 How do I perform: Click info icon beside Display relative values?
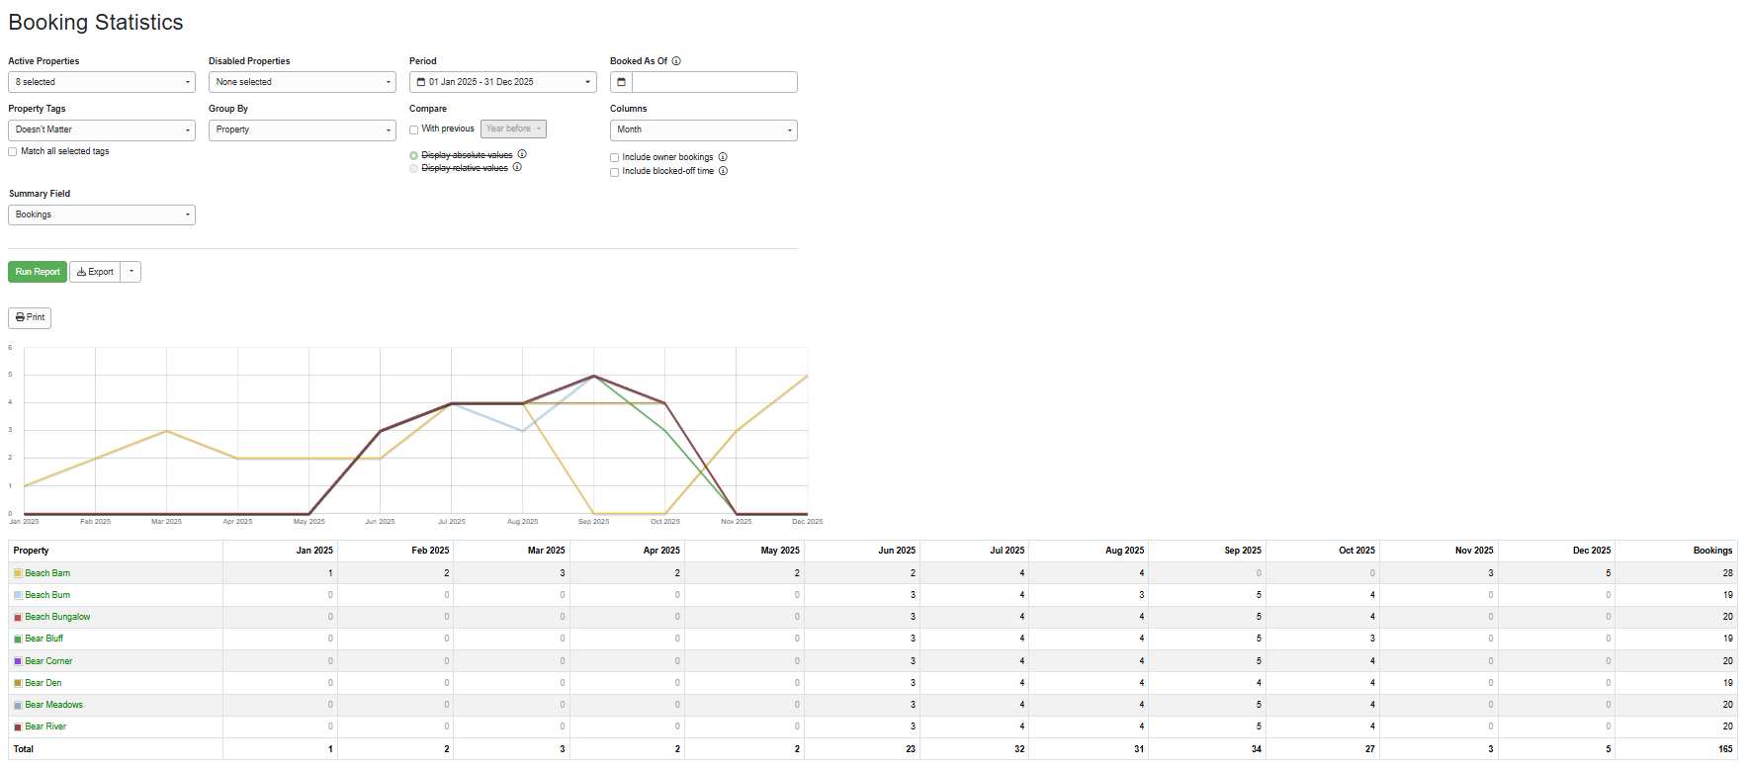tap(517, 167)
